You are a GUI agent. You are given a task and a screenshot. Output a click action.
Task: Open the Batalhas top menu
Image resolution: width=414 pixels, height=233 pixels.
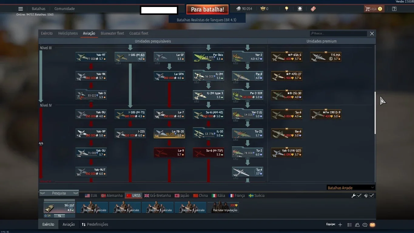coord(39,9)
